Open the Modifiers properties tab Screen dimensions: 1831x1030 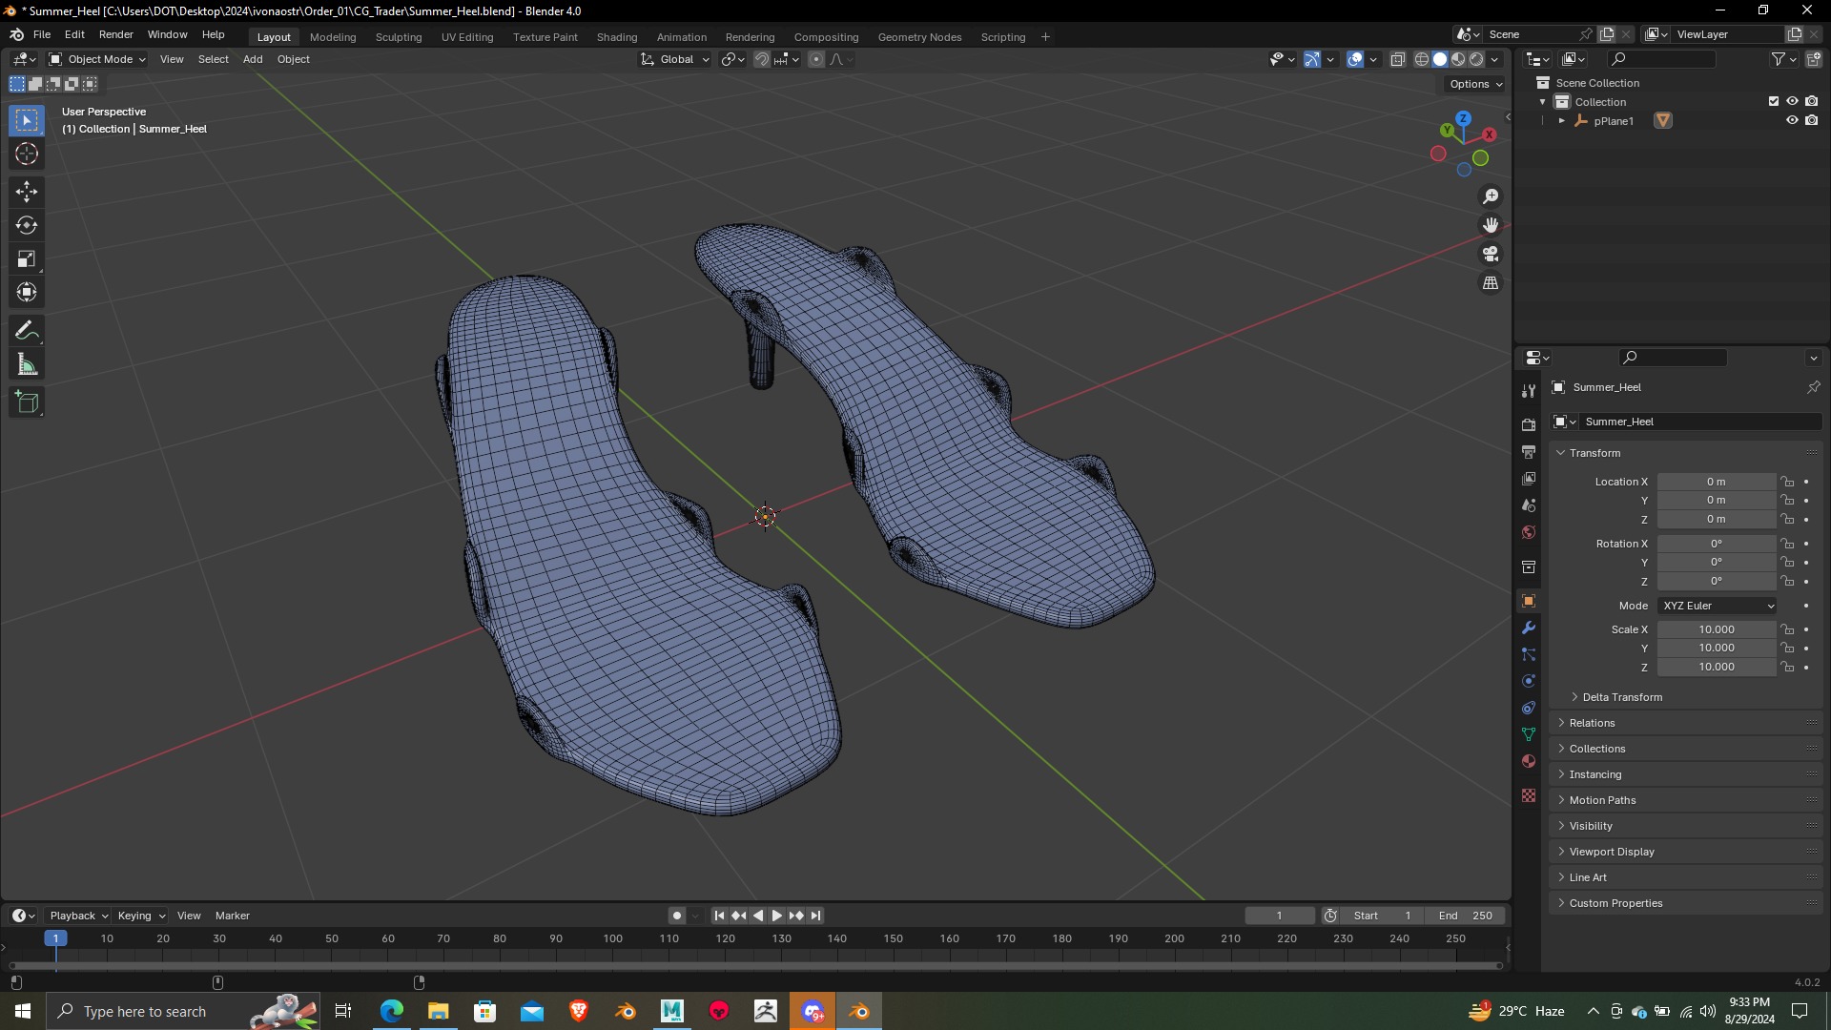(1529, 628)
